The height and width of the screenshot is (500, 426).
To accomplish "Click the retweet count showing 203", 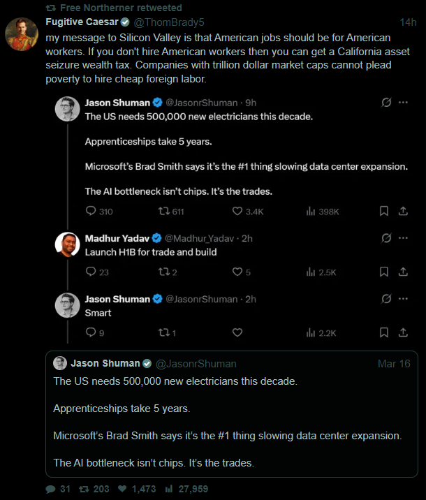I will 101,489.
